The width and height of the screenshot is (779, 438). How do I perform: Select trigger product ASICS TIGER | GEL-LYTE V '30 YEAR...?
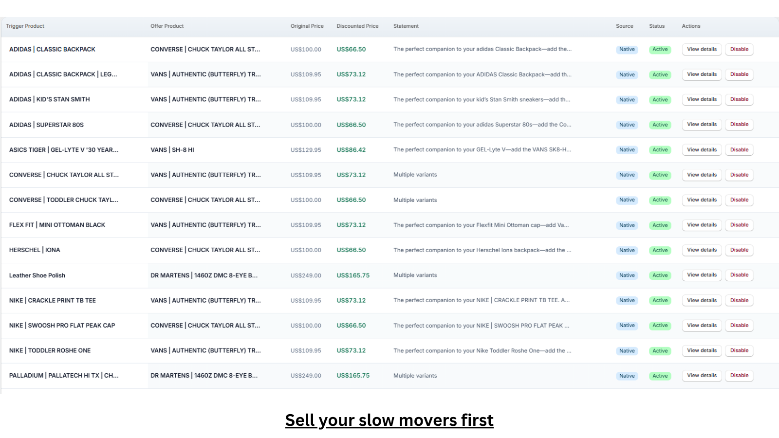coord(64,150)
